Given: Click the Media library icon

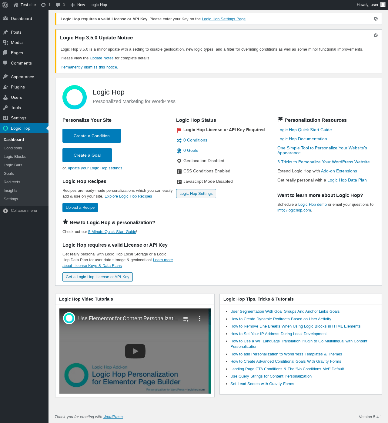Looking at the screenshot, I should pyautogui.click(x=5, y=42).
